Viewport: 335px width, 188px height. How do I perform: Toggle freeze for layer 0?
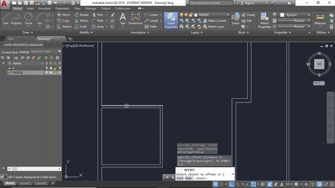pyautogui.click(x=51, y=68)
